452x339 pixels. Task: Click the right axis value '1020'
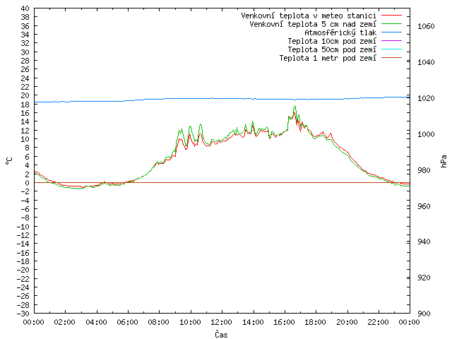click(x=426, y=98)
